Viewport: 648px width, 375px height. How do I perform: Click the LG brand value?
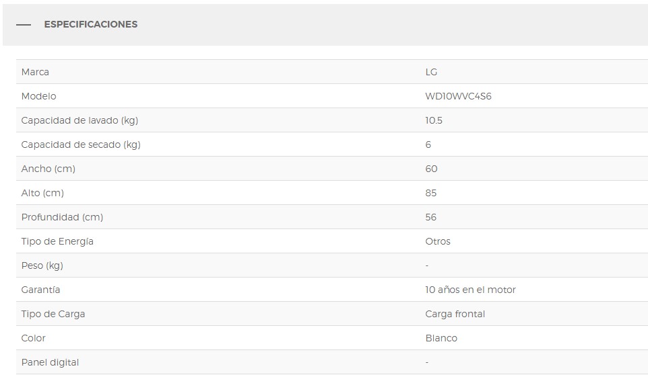point(431,72)
